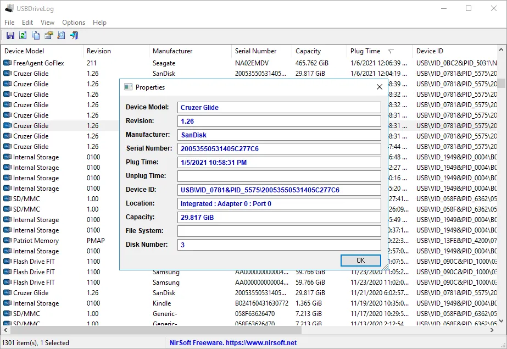
Task: Click drive icon of Cruzer Glide plugged 11/21/2020
Action: coord(8,293)
